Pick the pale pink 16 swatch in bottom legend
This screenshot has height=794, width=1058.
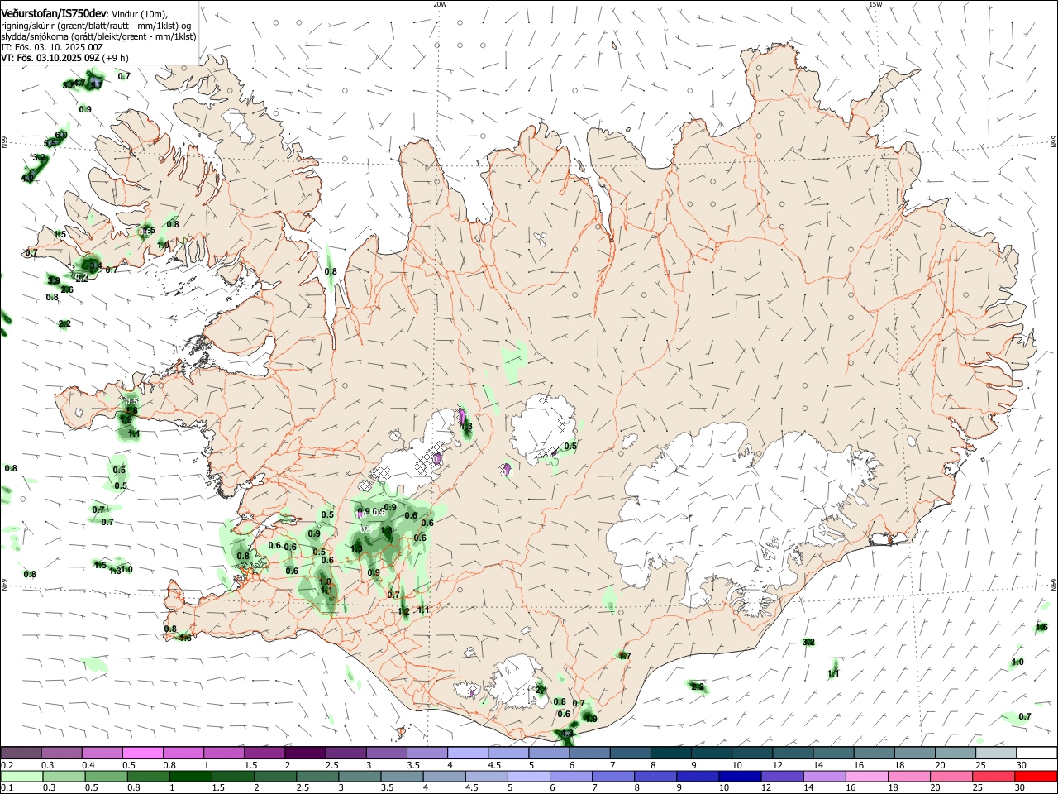866,776
